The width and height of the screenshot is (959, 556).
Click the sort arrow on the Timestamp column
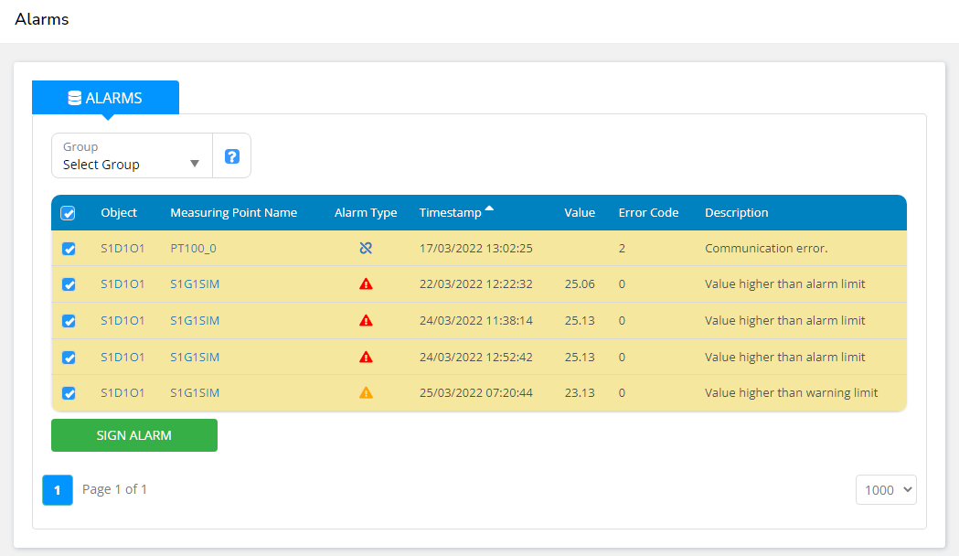tap(491, 208)
